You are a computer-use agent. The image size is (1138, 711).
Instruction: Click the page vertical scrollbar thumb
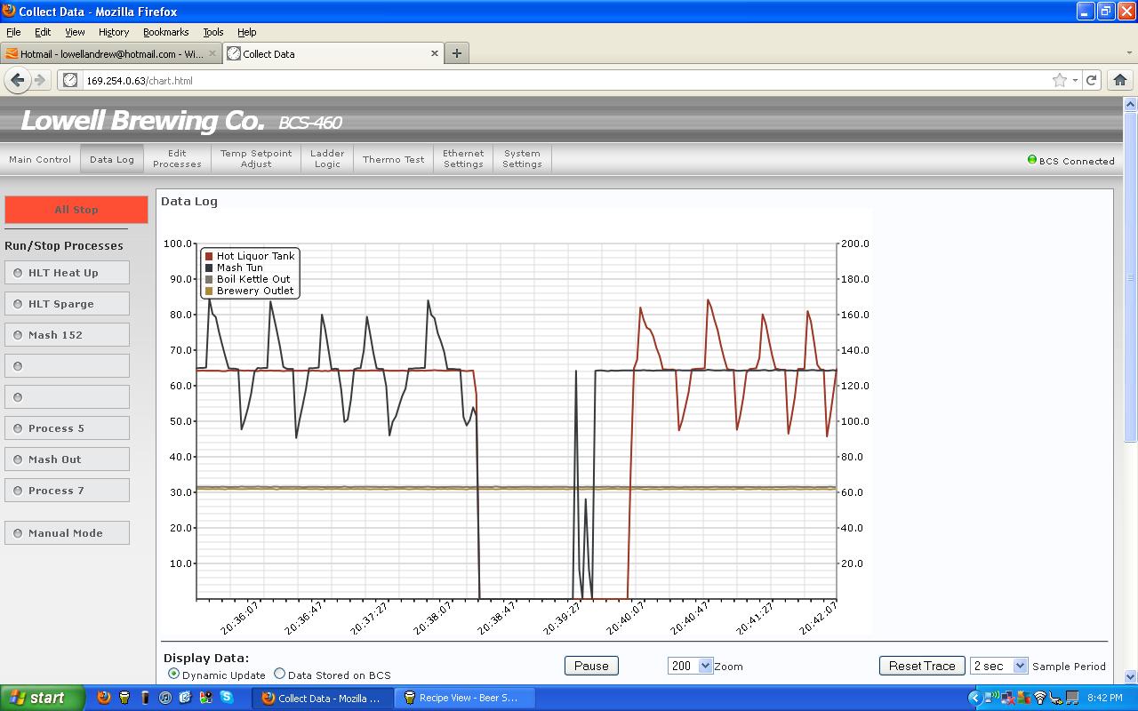1131,277
